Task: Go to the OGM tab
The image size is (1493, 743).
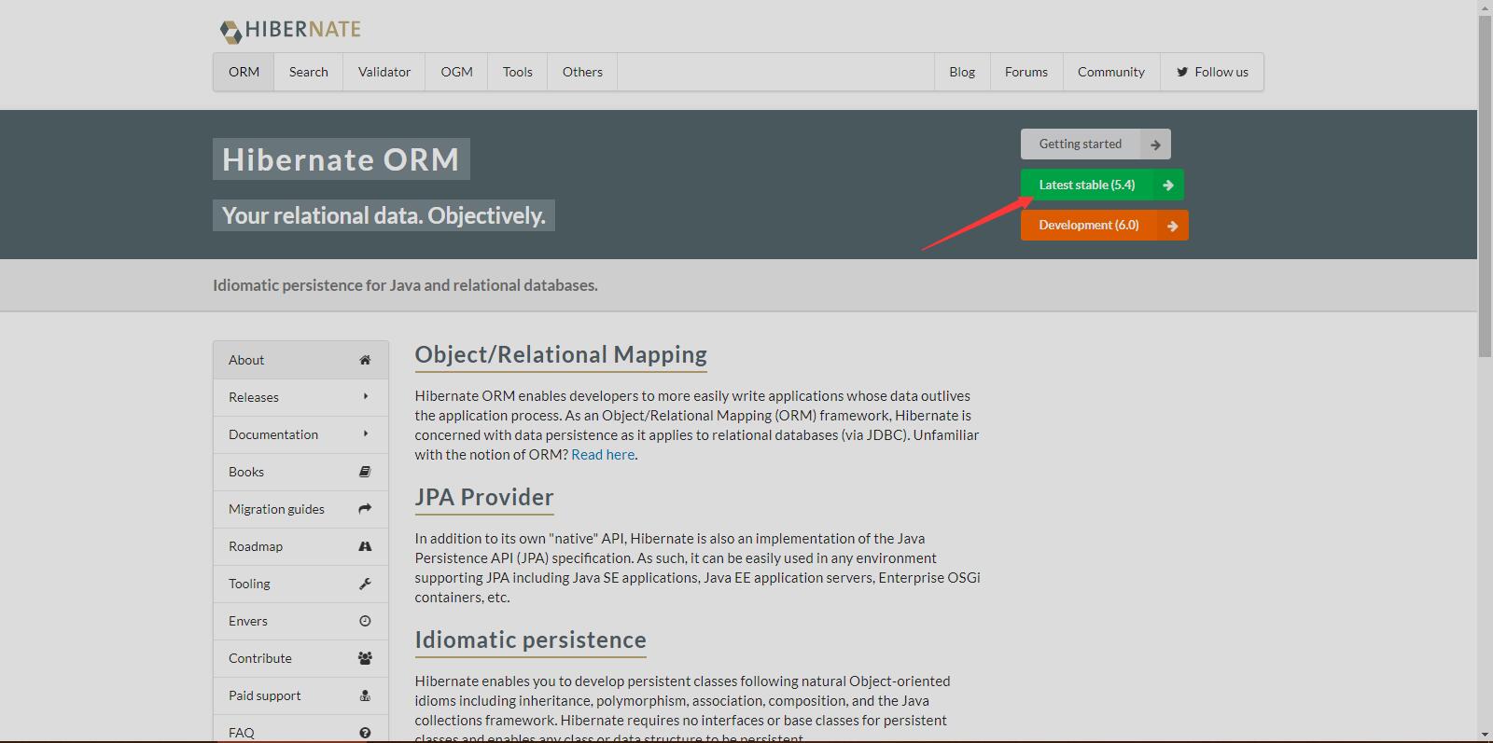Action: [456, 72]
